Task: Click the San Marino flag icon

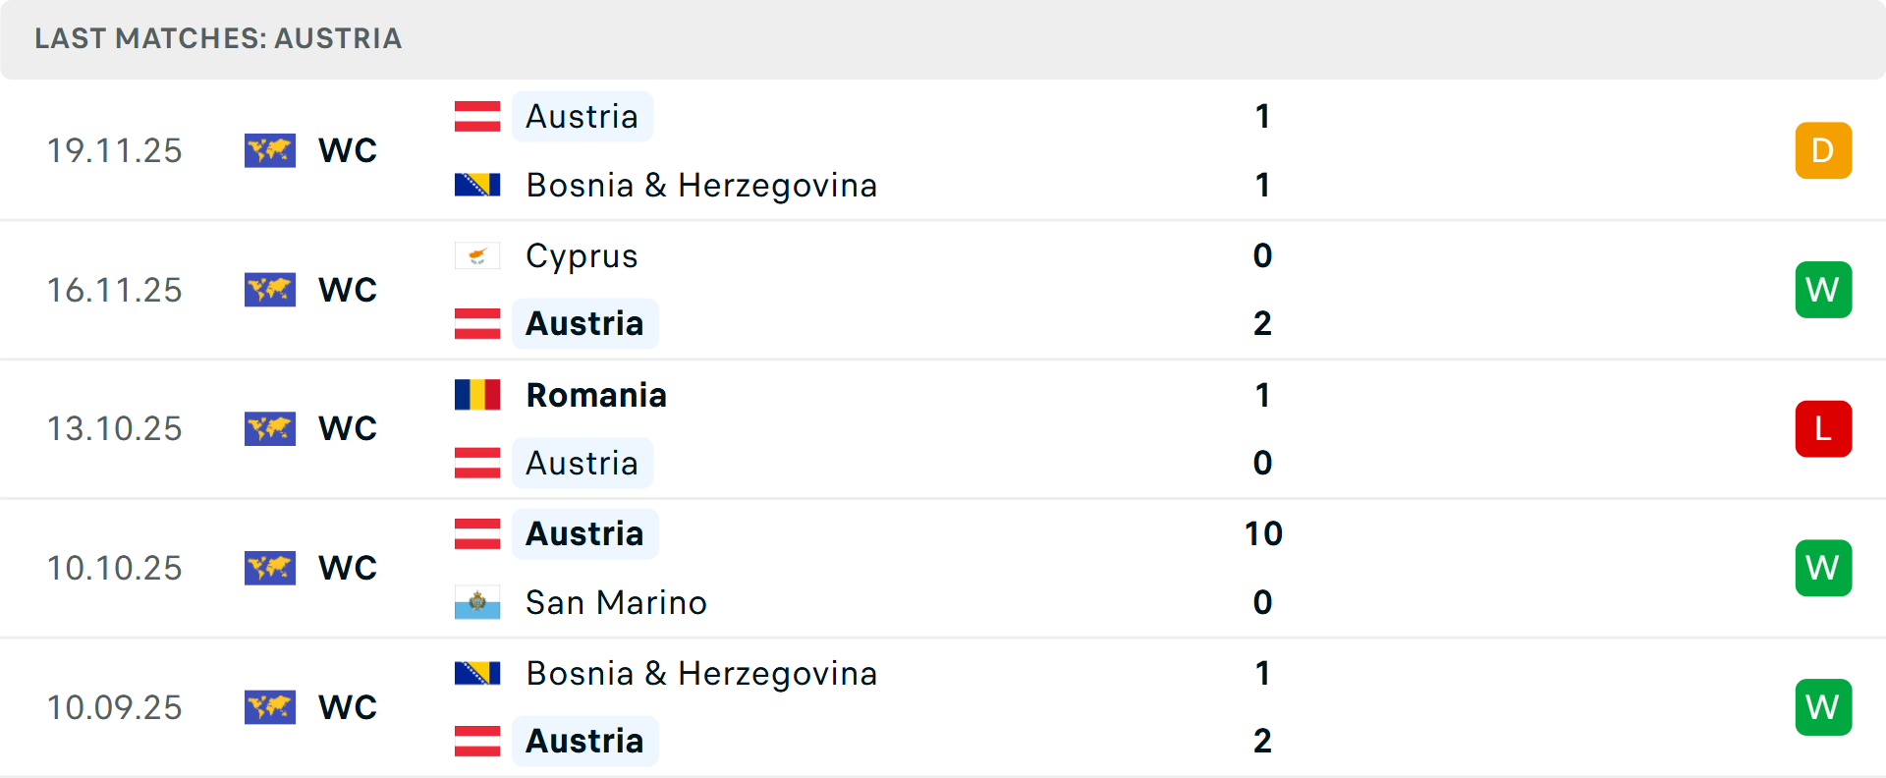Action: 477,602
